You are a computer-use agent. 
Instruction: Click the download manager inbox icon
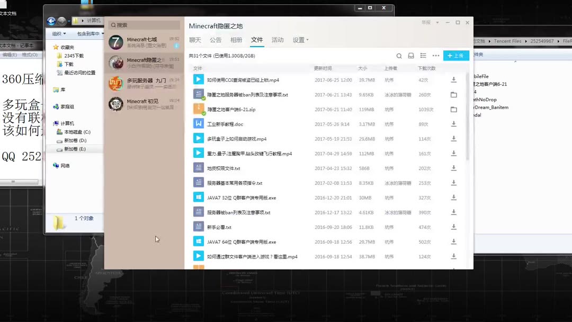tap(411, 56)
